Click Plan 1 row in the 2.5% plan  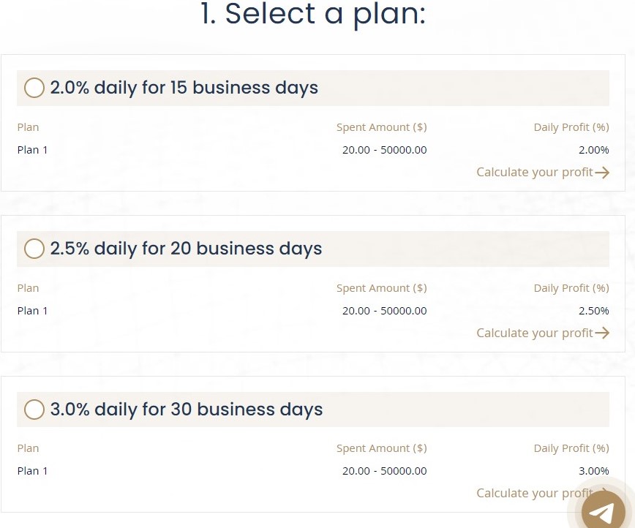pyautogui.click(x=313, y=311)
